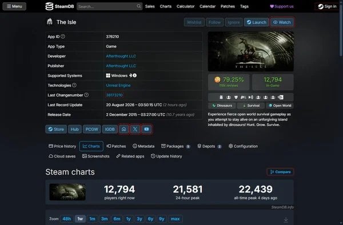Click Technologies help icon
The height and width of the screenshot is (225, 343).
[74, 85]
